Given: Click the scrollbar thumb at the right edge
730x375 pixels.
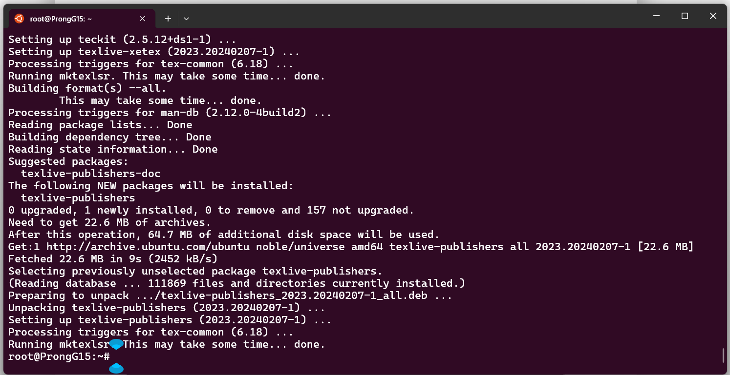Looking at the screenshot, I should 723,355.
